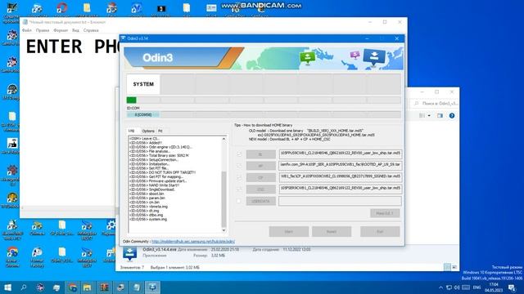
Task: Click the log scrollbar down arrow
Action: (224, 230)
